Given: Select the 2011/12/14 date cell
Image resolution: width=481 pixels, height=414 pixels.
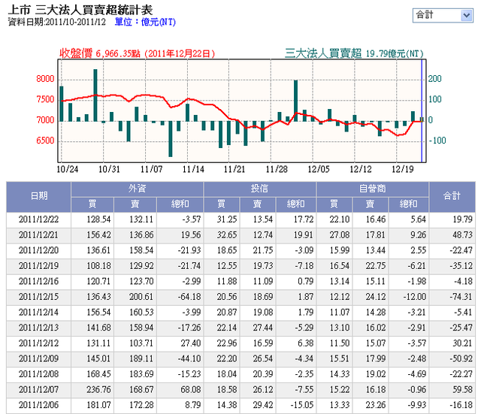Looking at the screenshot, I should point(38,313).
